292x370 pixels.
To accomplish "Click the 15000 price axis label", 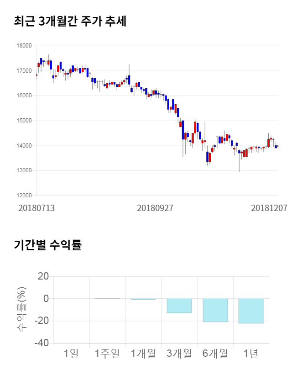I will click(x=24, y=121).
